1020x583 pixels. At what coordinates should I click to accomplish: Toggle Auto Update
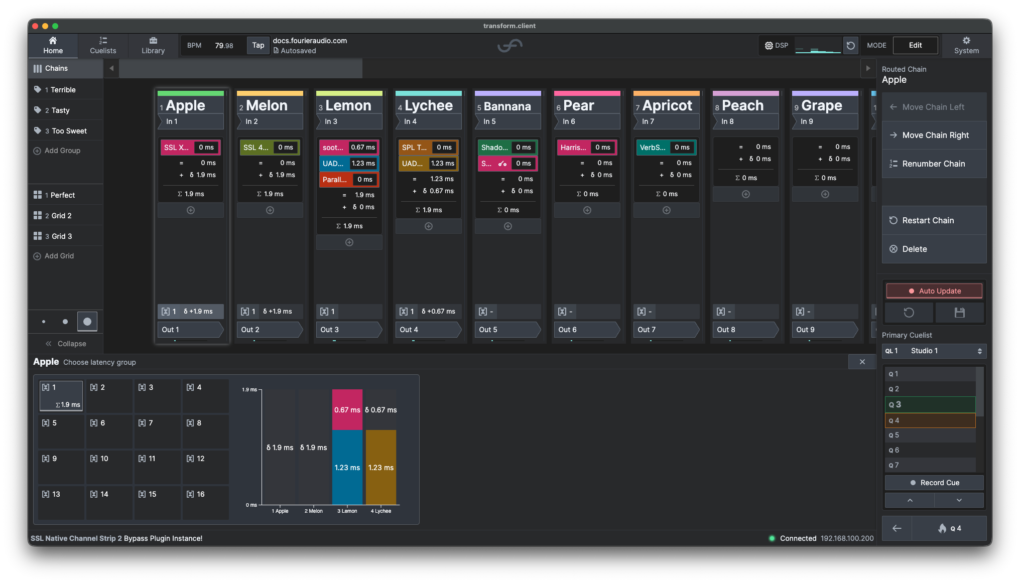(x=934, y=291)
